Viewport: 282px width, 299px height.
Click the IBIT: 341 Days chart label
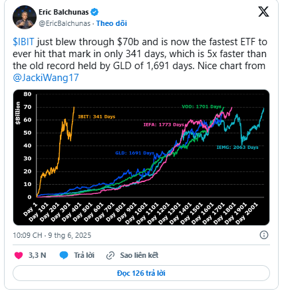point(96,116)
